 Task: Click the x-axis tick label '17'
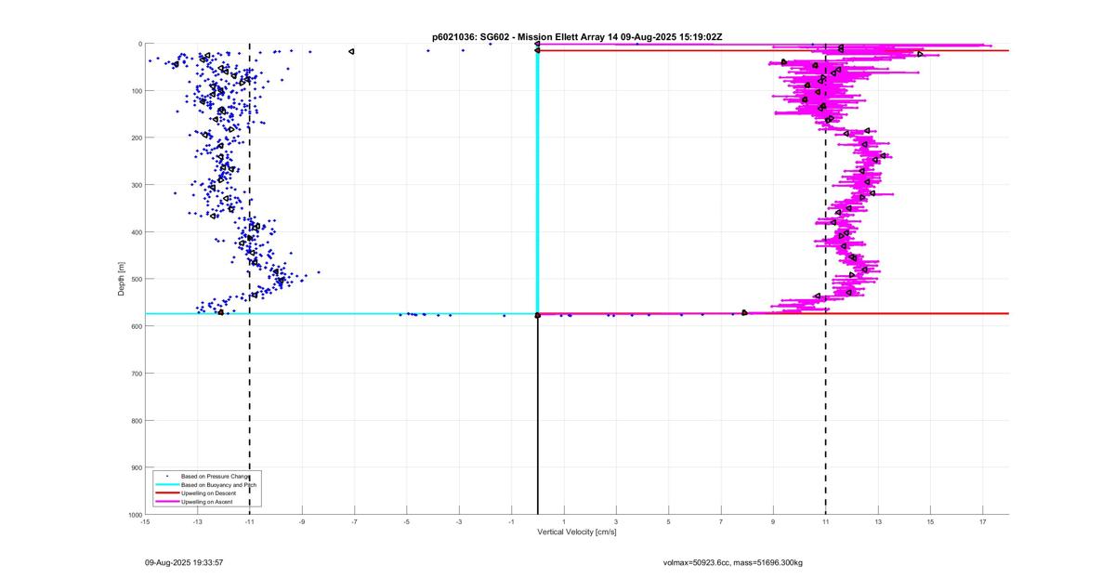(982, 522)
